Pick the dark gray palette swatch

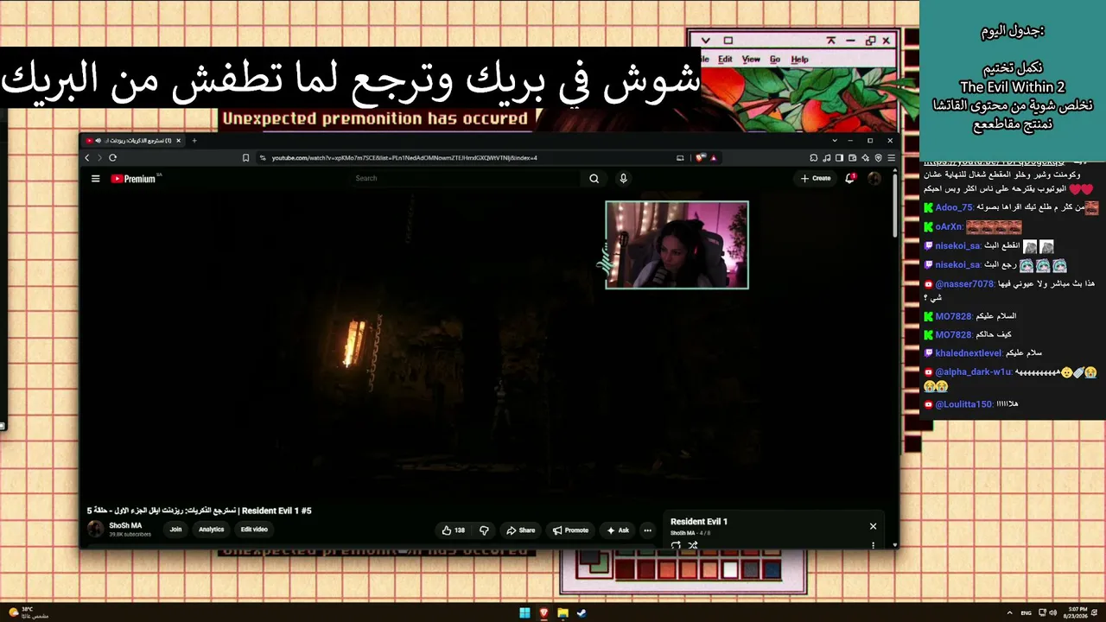752,570
